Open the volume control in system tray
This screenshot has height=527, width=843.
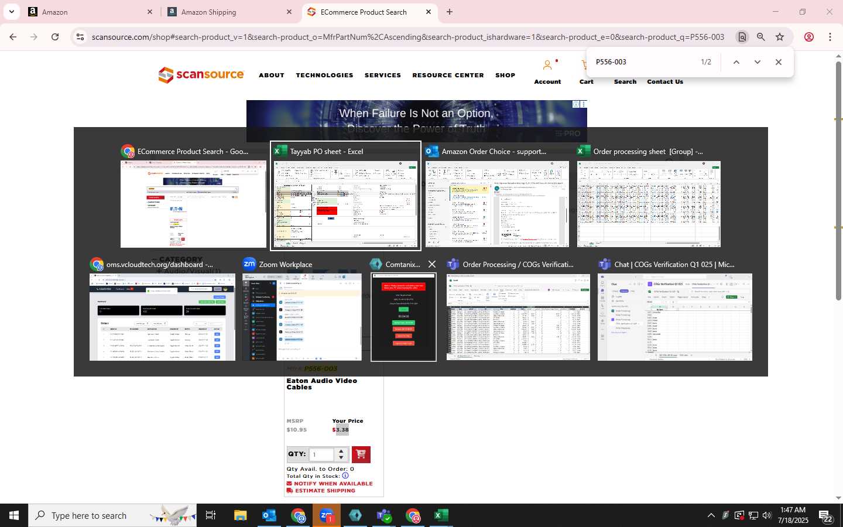[767, 515]
